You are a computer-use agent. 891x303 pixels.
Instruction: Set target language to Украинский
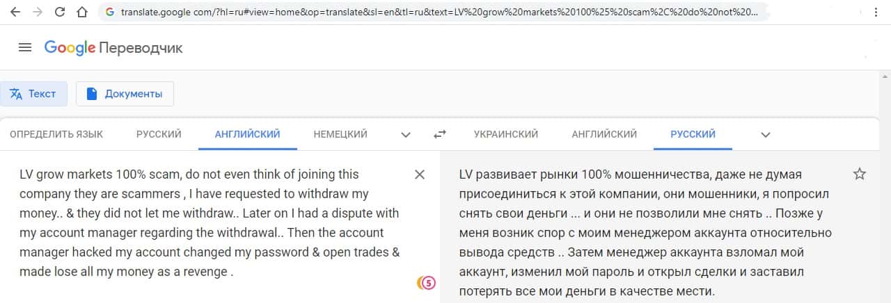506,134
